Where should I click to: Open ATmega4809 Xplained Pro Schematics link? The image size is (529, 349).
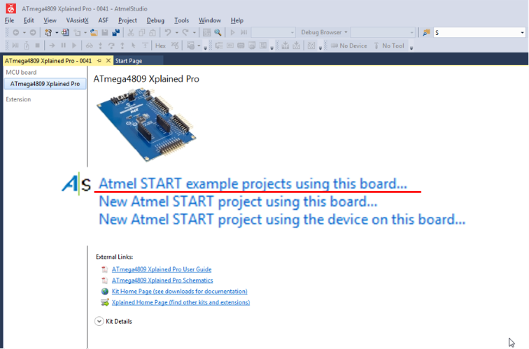point(162,280)
